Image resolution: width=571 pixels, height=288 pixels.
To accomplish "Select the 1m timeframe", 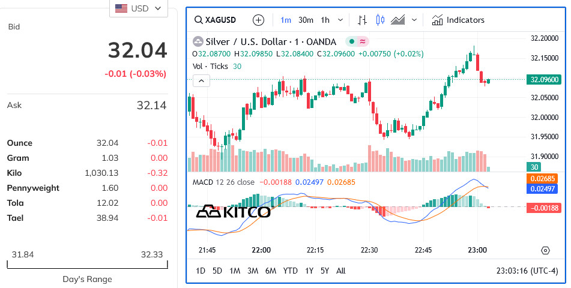I will (286, 20).
